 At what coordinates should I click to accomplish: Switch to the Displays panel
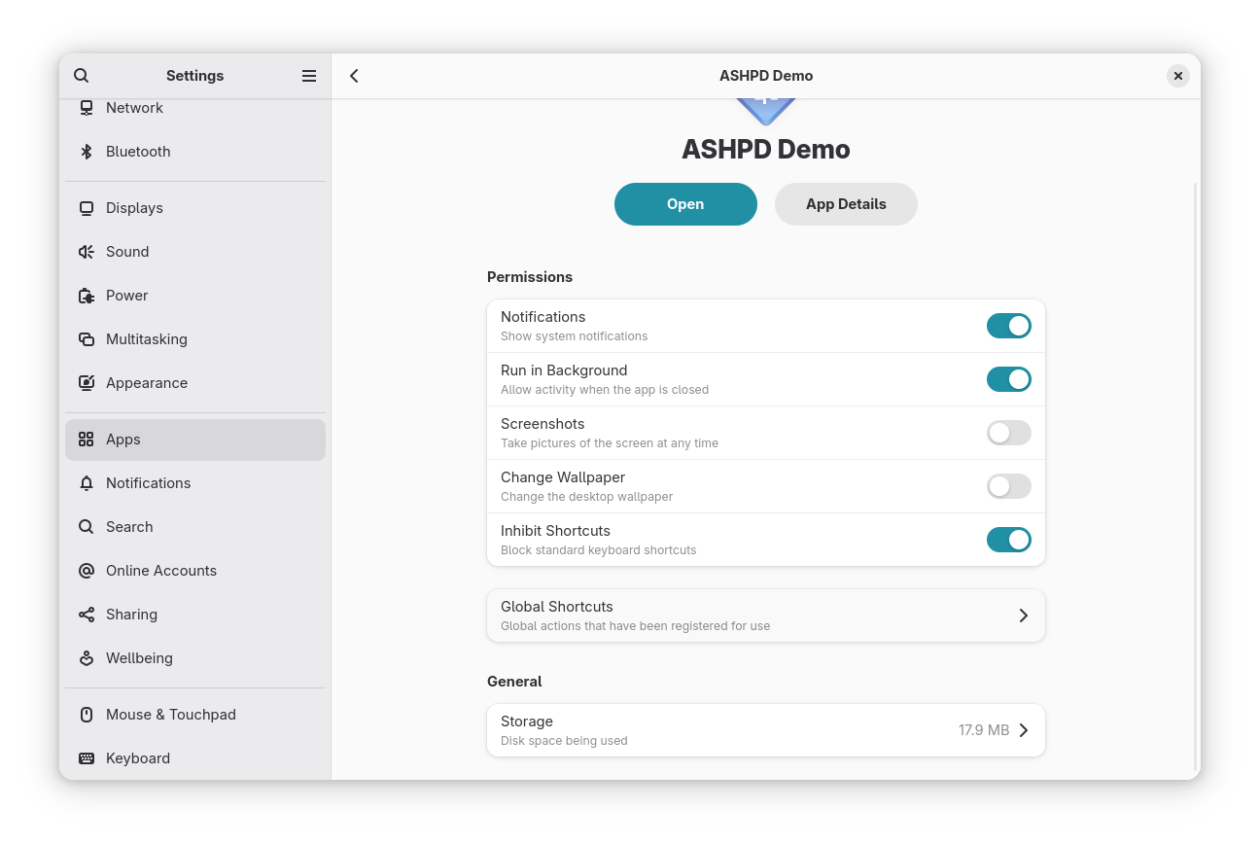[x=195, y=208]
